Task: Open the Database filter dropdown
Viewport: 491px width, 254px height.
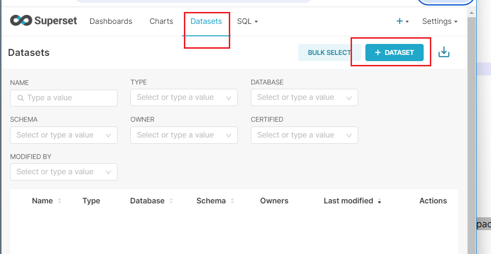Action: coord(304,97)
